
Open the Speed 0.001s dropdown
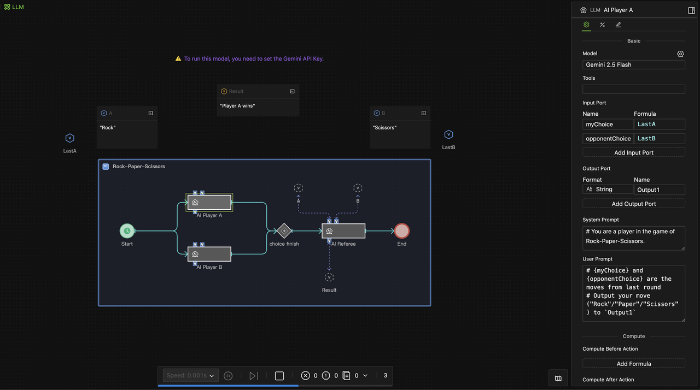pyautogui.click(x=190, y=376)
